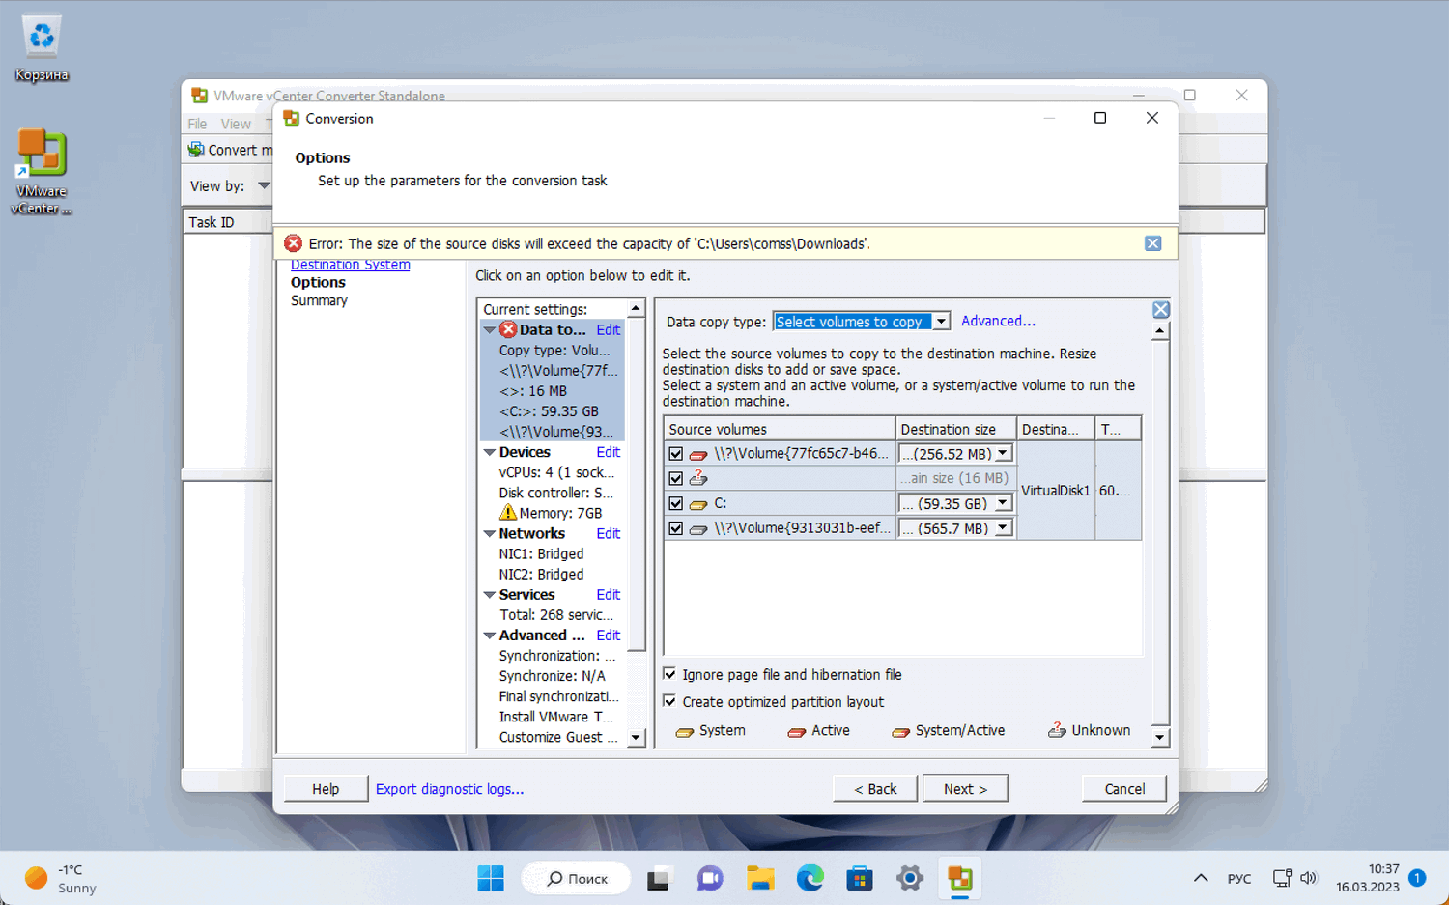Open the weather widget on the taskbar

pos(62,878)
